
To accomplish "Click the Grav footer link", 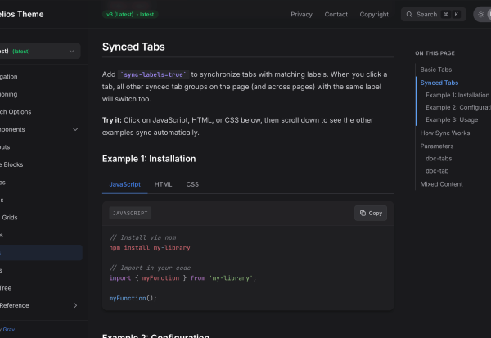I will tap(8, 330).
